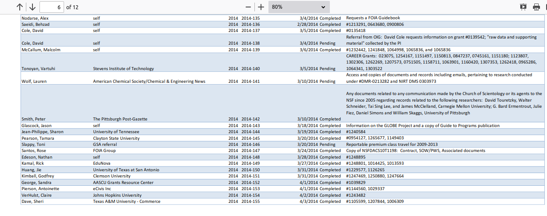This screenshot has height=216, width=547.
Task: Click the date 2/28/2014
Action: click(x=307, y=25)
